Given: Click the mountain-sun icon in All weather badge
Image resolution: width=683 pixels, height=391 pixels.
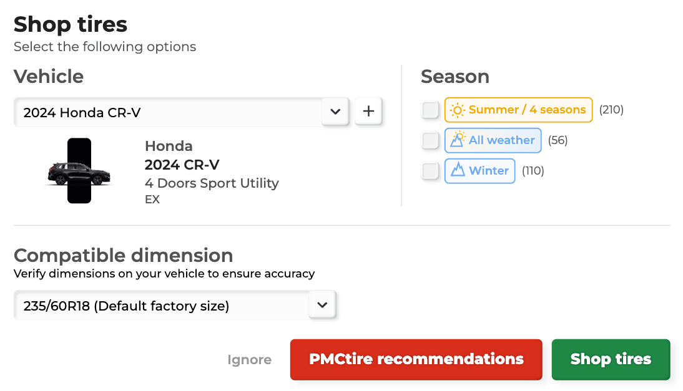Looking at the screenshot, I should click(x=458, y=140).
